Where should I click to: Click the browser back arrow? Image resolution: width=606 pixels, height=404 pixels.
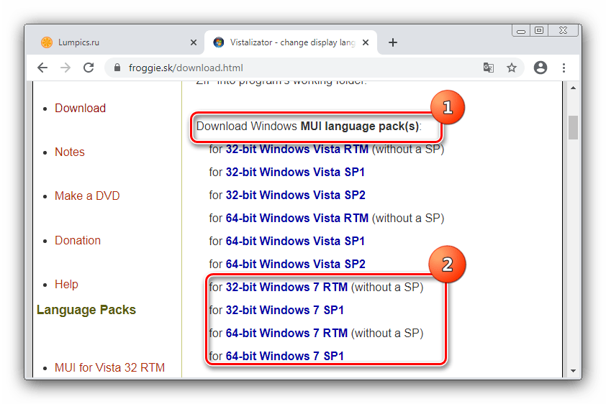(42, 68)
